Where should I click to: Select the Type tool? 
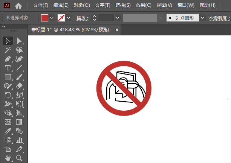click(x=8, y=68)
